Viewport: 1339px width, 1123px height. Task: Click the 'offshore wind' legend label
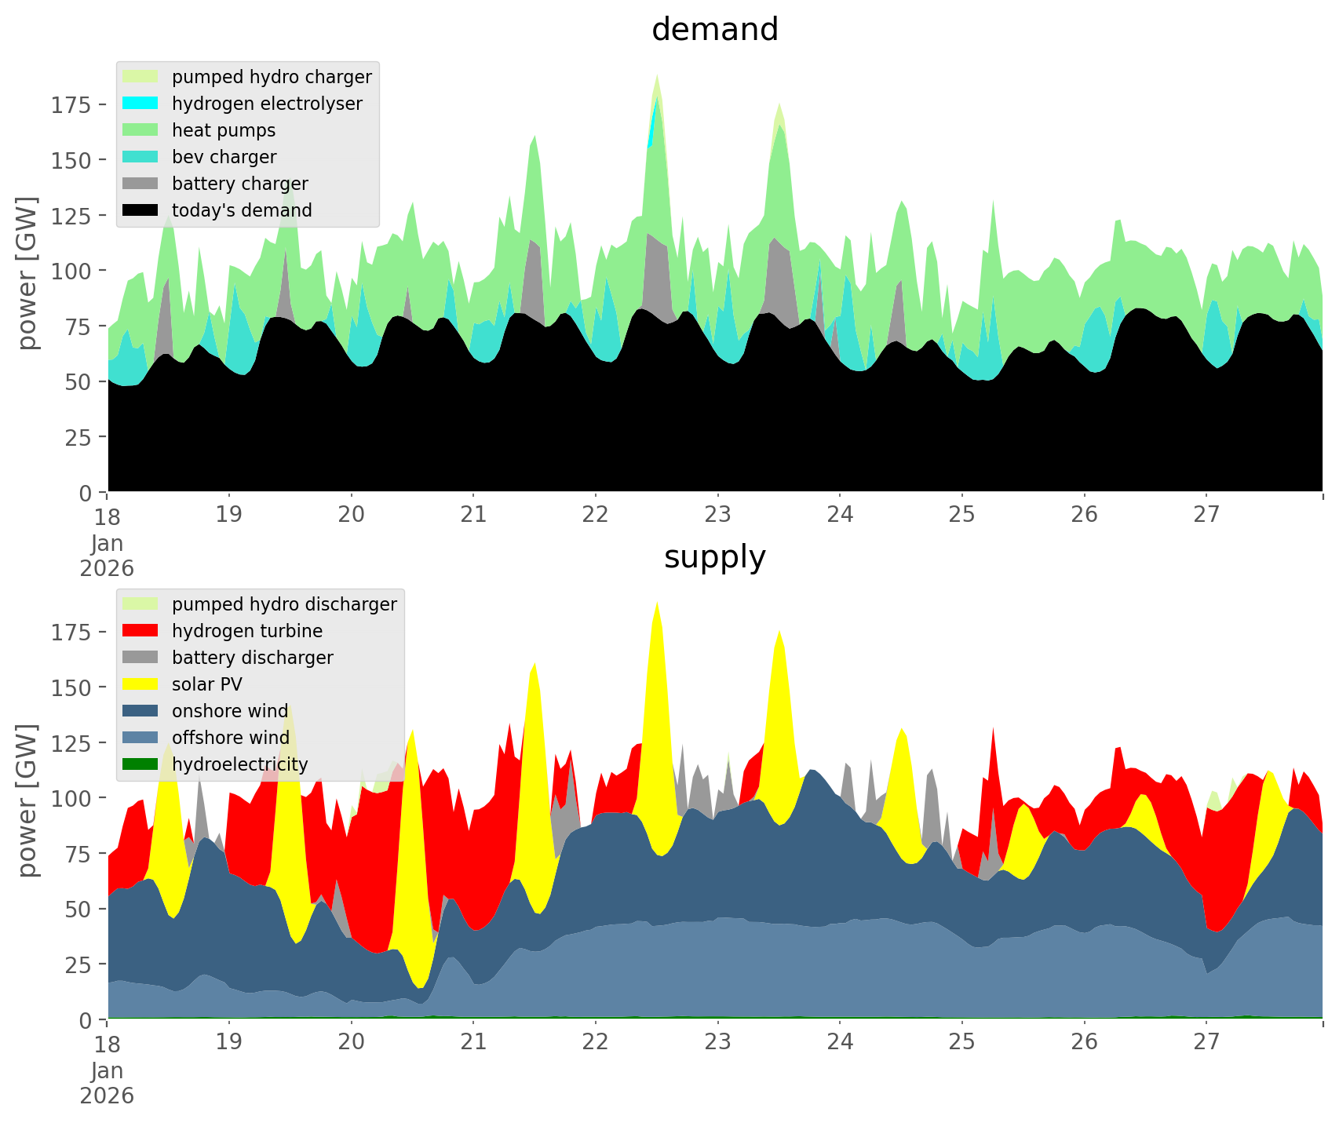click(x=231, y=738)
